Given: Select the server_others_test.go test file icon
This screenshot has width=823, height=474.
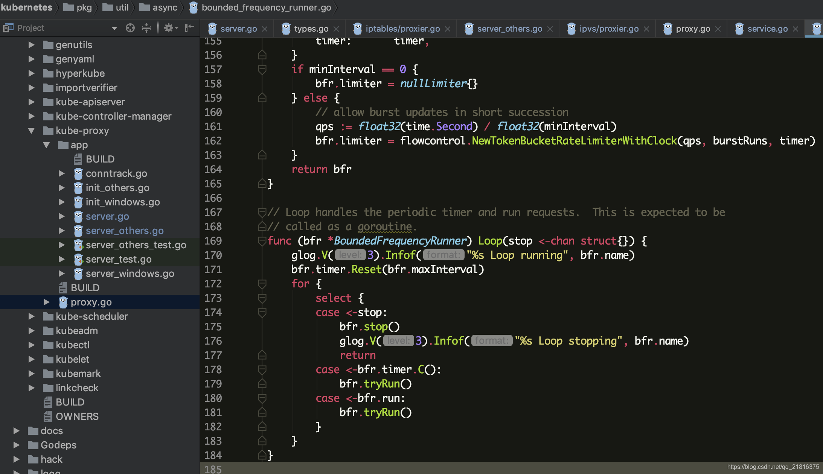Looking at the screenshot, I should coord(78,245).
